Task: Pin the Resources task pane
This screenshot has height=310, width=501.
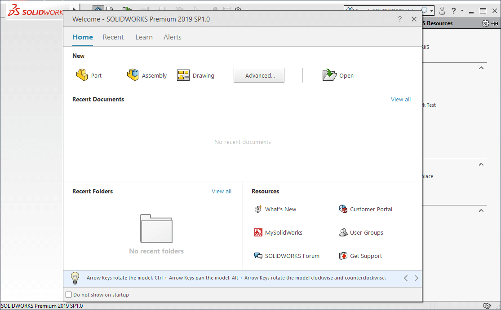Action: point(495,23)
